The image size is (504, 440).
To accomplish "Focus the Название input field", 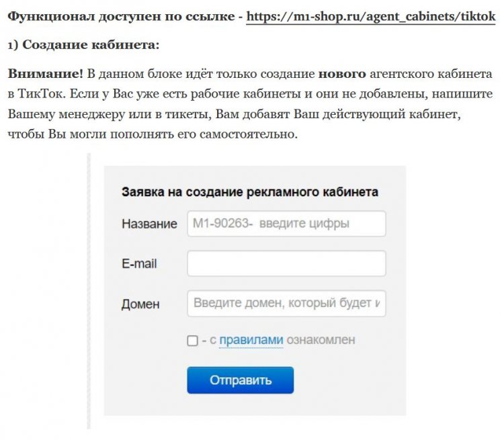I will [x=286, y=224].
